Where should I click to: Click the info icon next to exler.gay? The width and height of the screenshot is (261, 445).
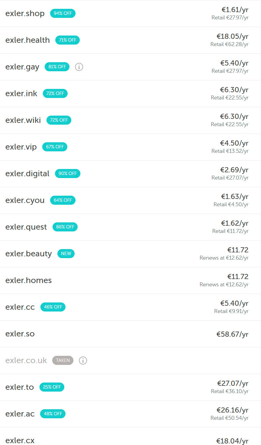coord(79,67)
